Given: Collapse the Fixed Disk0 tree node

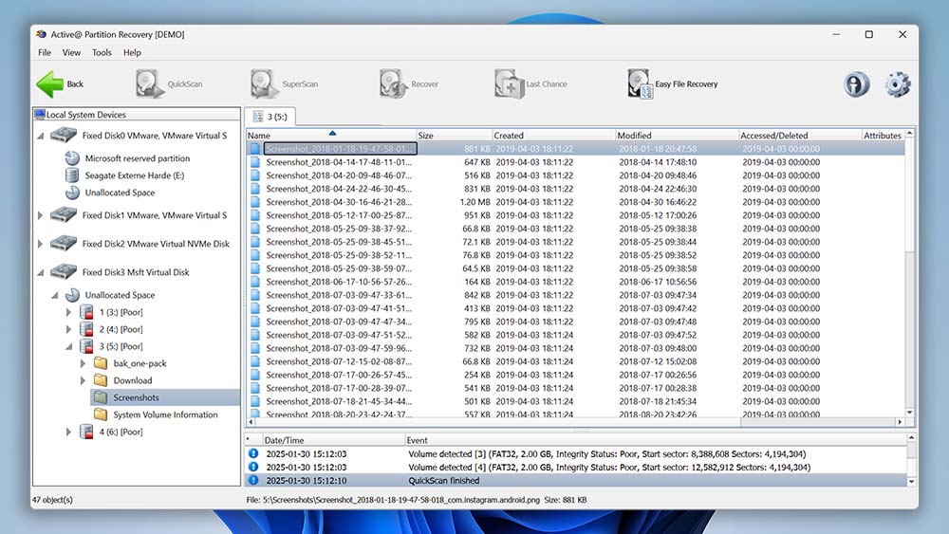Looking at the screenshot, I should point(41,136).
